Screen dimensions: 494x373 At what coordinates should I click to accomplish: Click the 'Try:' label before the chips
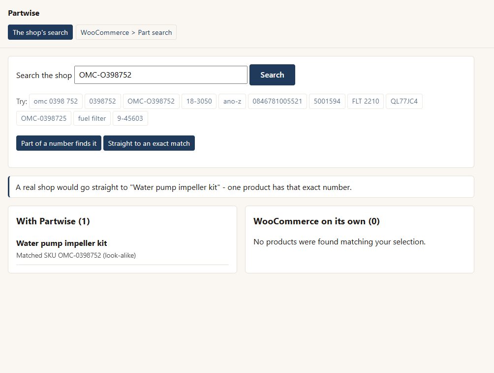pyautogui.click(x=22, y=102)
